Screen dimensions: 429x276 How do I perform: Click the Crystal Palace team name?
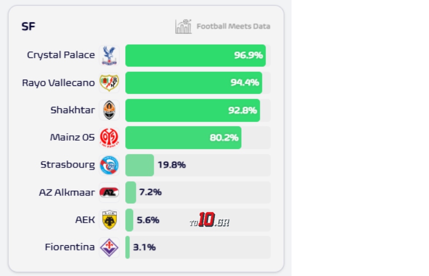(61, 55)
